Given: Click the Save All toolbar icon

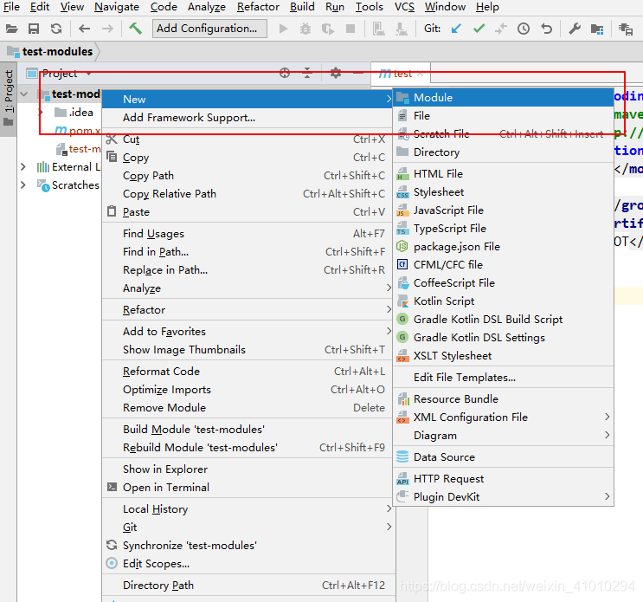Looking at the screenshot, I should pos(34,29).
